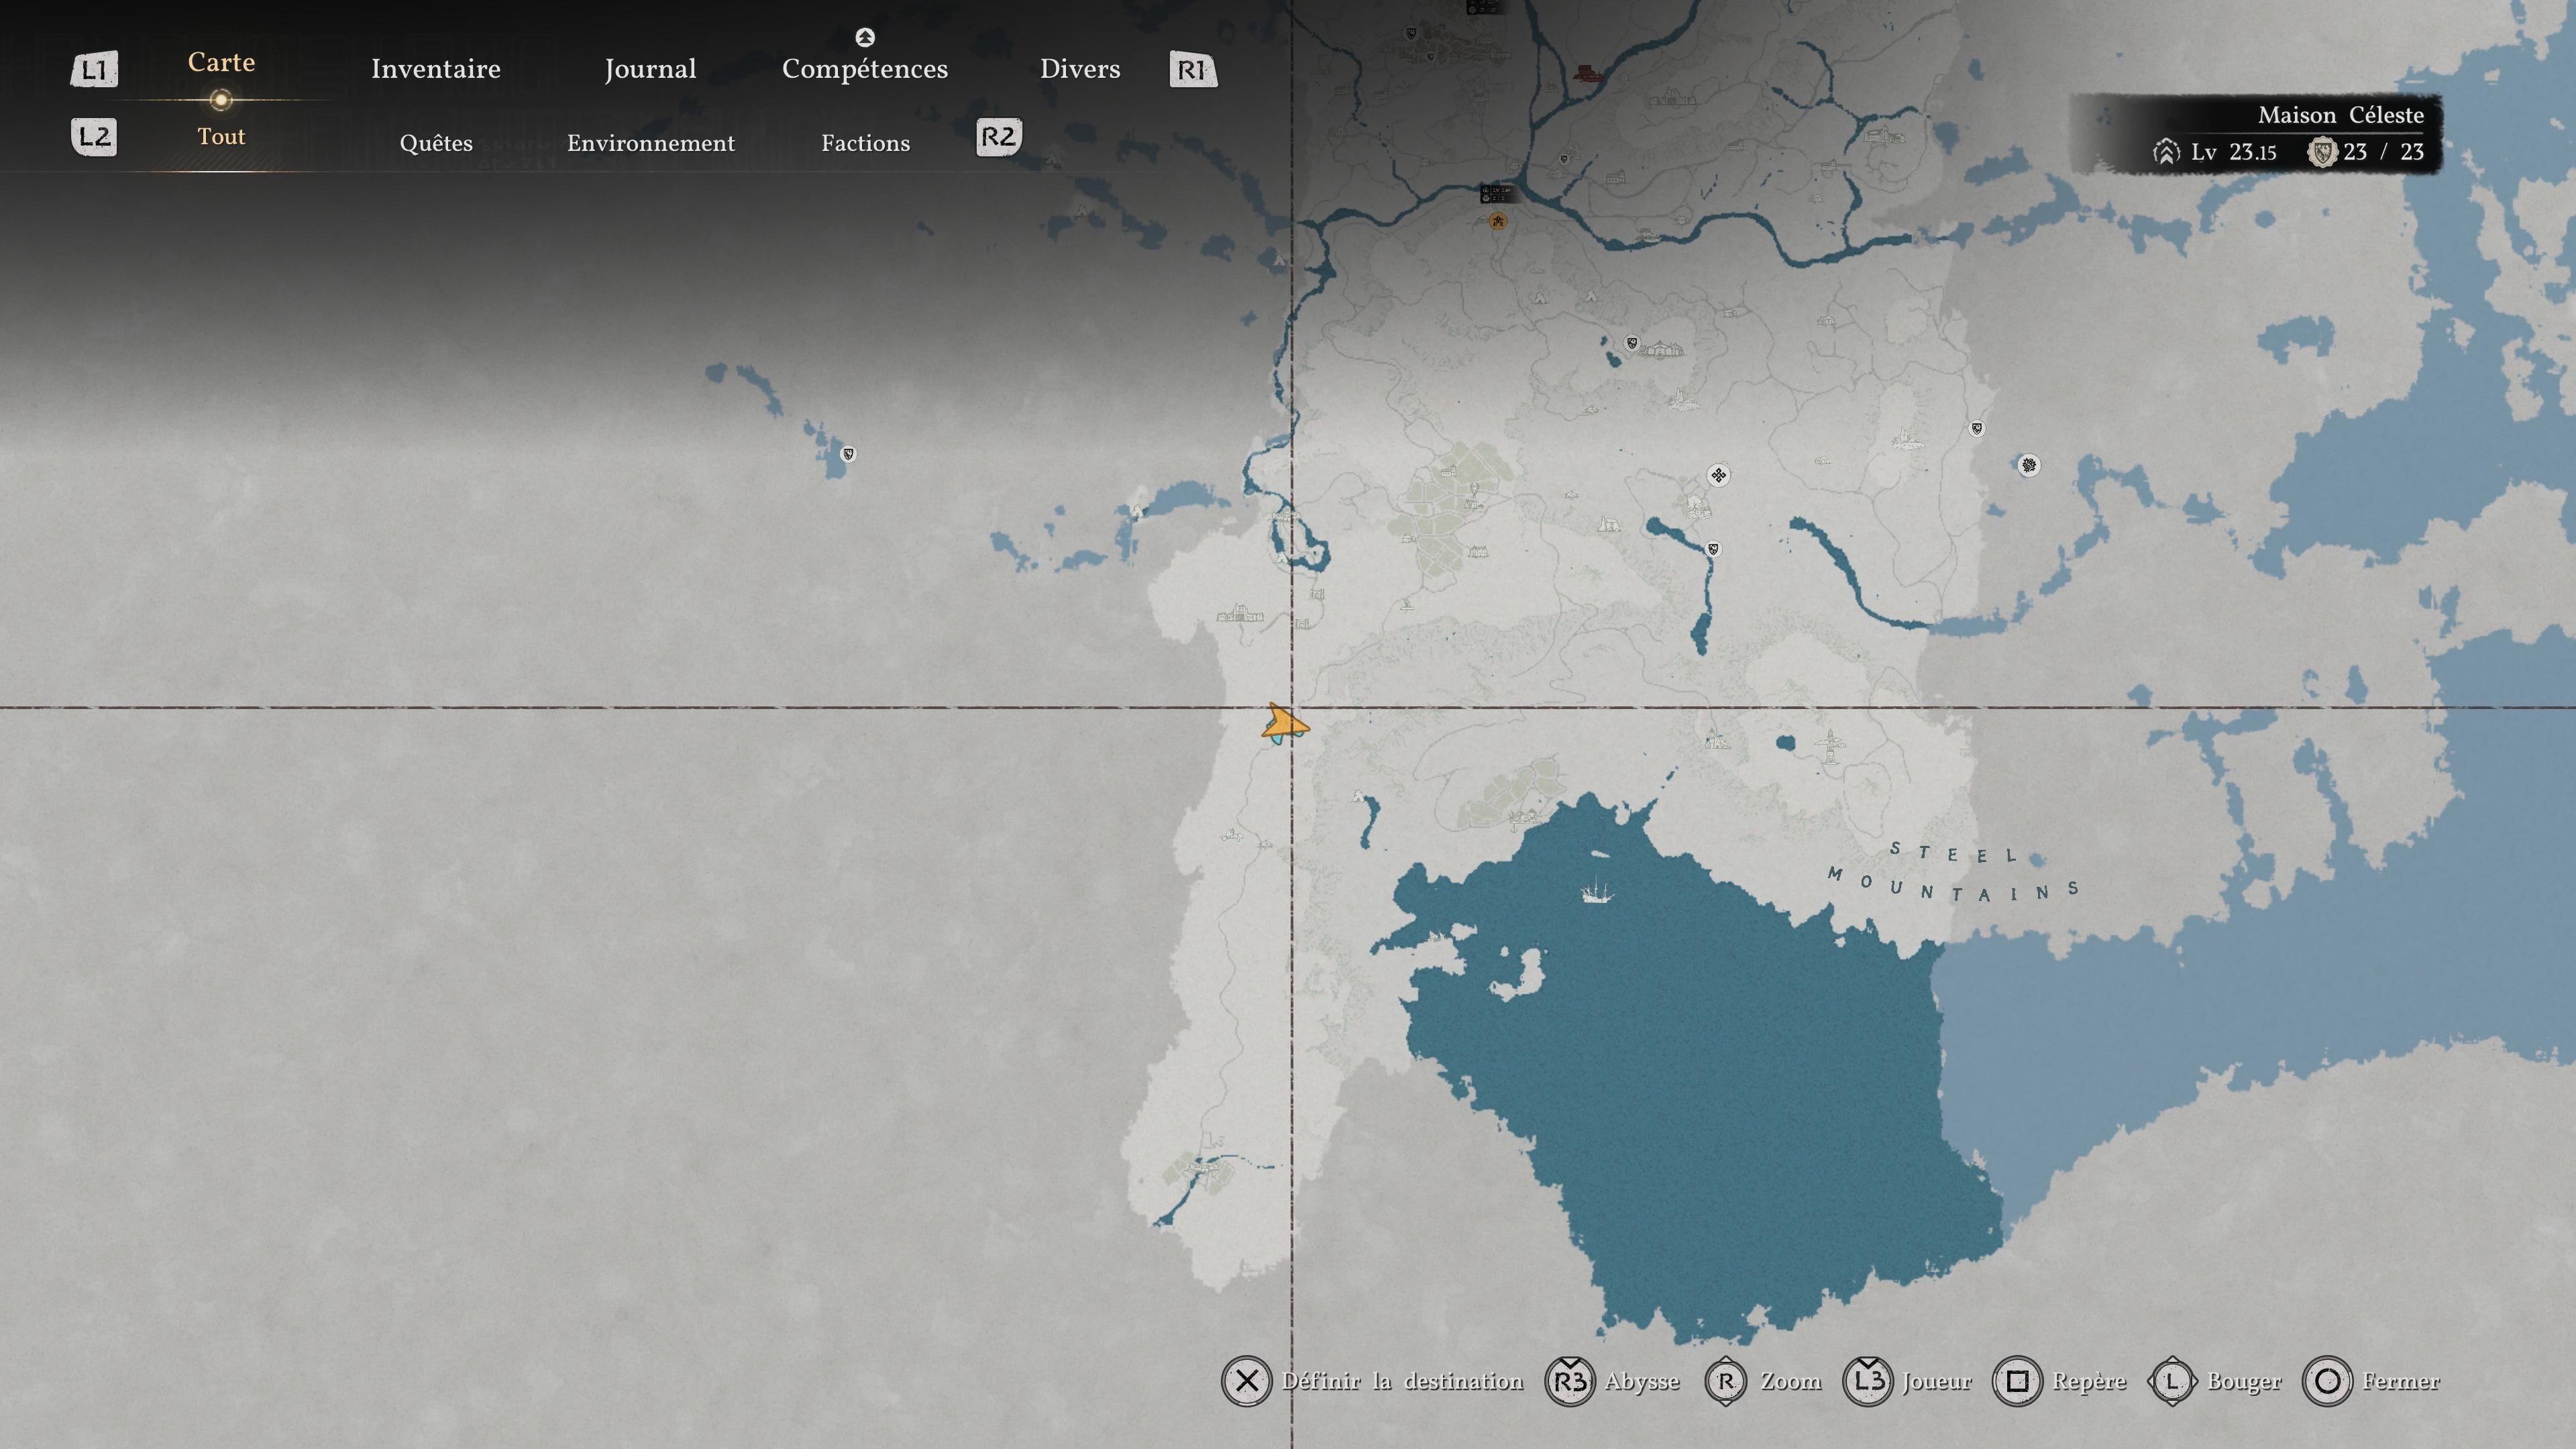Click the R1 shoulder button icon
Image resolution: width=2576 pixels, height=1449 pixels.
[1193, 69]
